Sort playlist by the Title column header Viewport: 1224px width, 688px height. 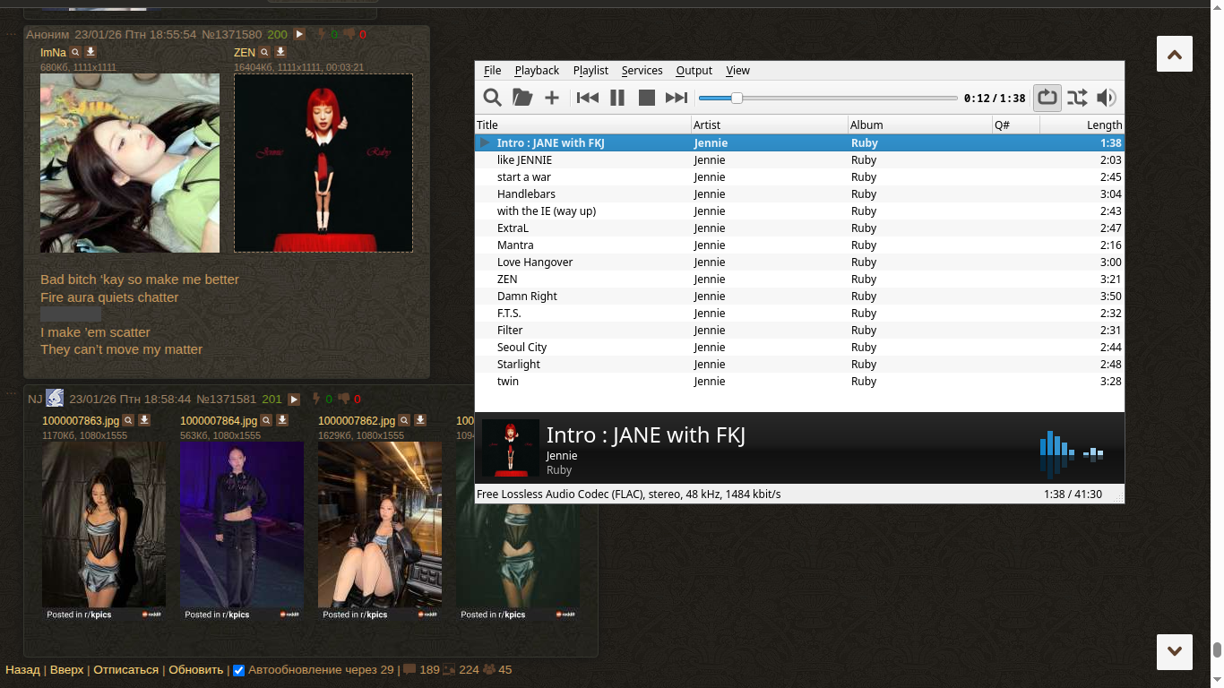pos(583,125)
